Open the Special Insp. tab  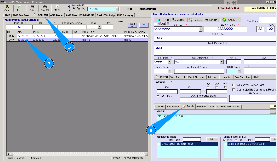(173, 107)
